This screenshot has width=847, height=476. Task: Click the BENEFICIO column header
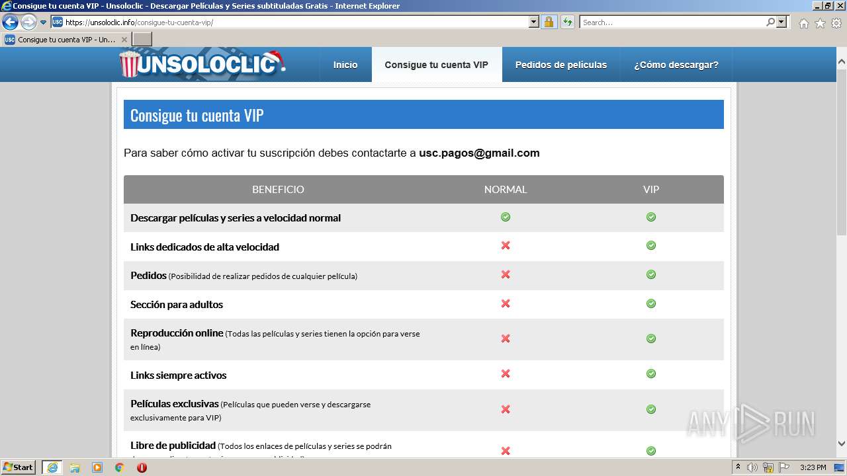[x=278, y=189]
